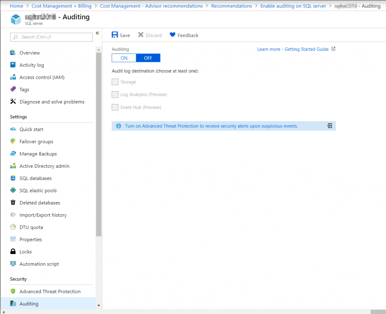The image size is (386, 314).
Task: Click the SQL elastic pools icon
Action: 13,190
